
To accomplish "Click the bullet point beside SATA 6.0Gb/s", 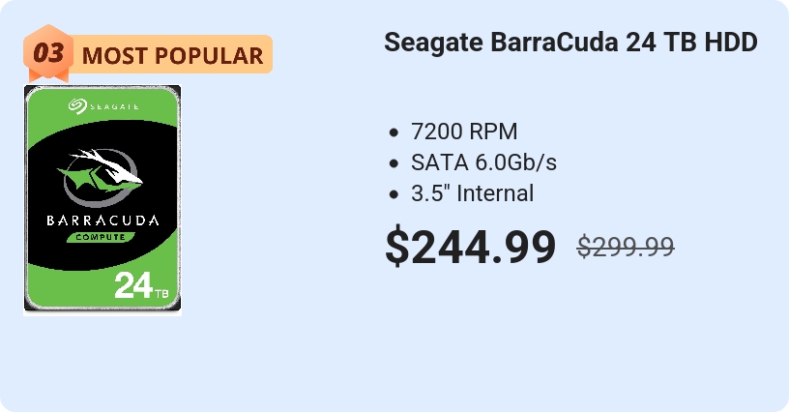I will click(x=394, y=163).
